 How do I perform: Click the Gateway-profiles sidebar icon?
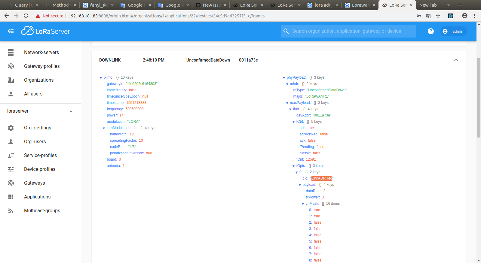pos(11,66)
